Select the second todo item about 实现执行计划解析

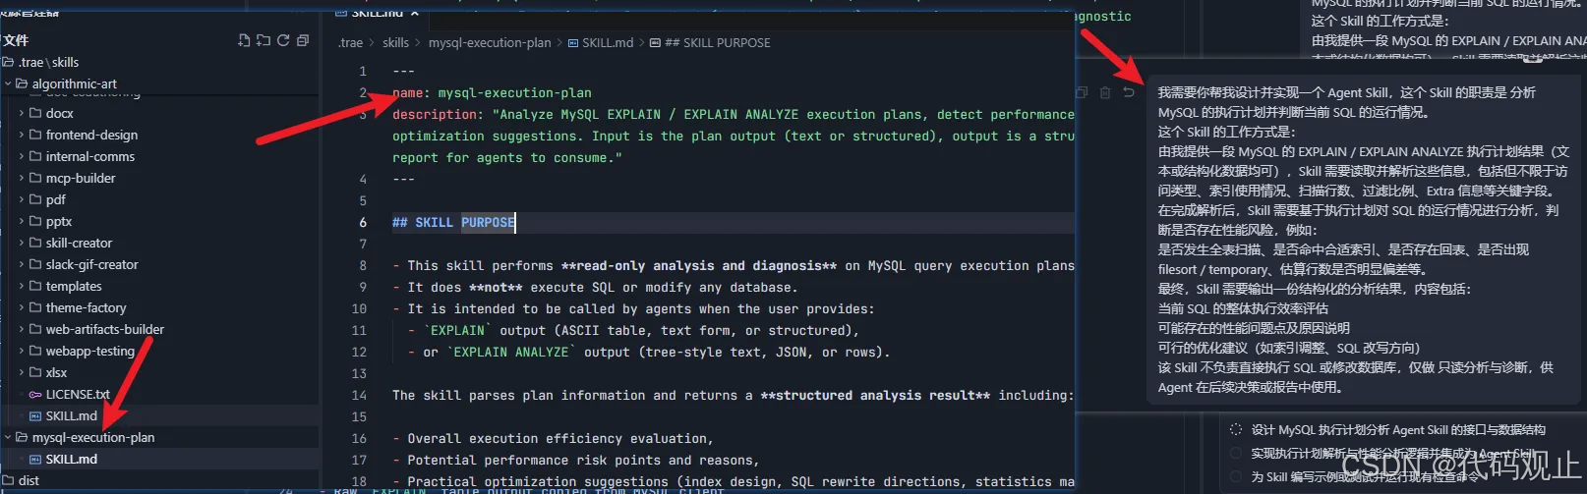tap(1383, 453)
